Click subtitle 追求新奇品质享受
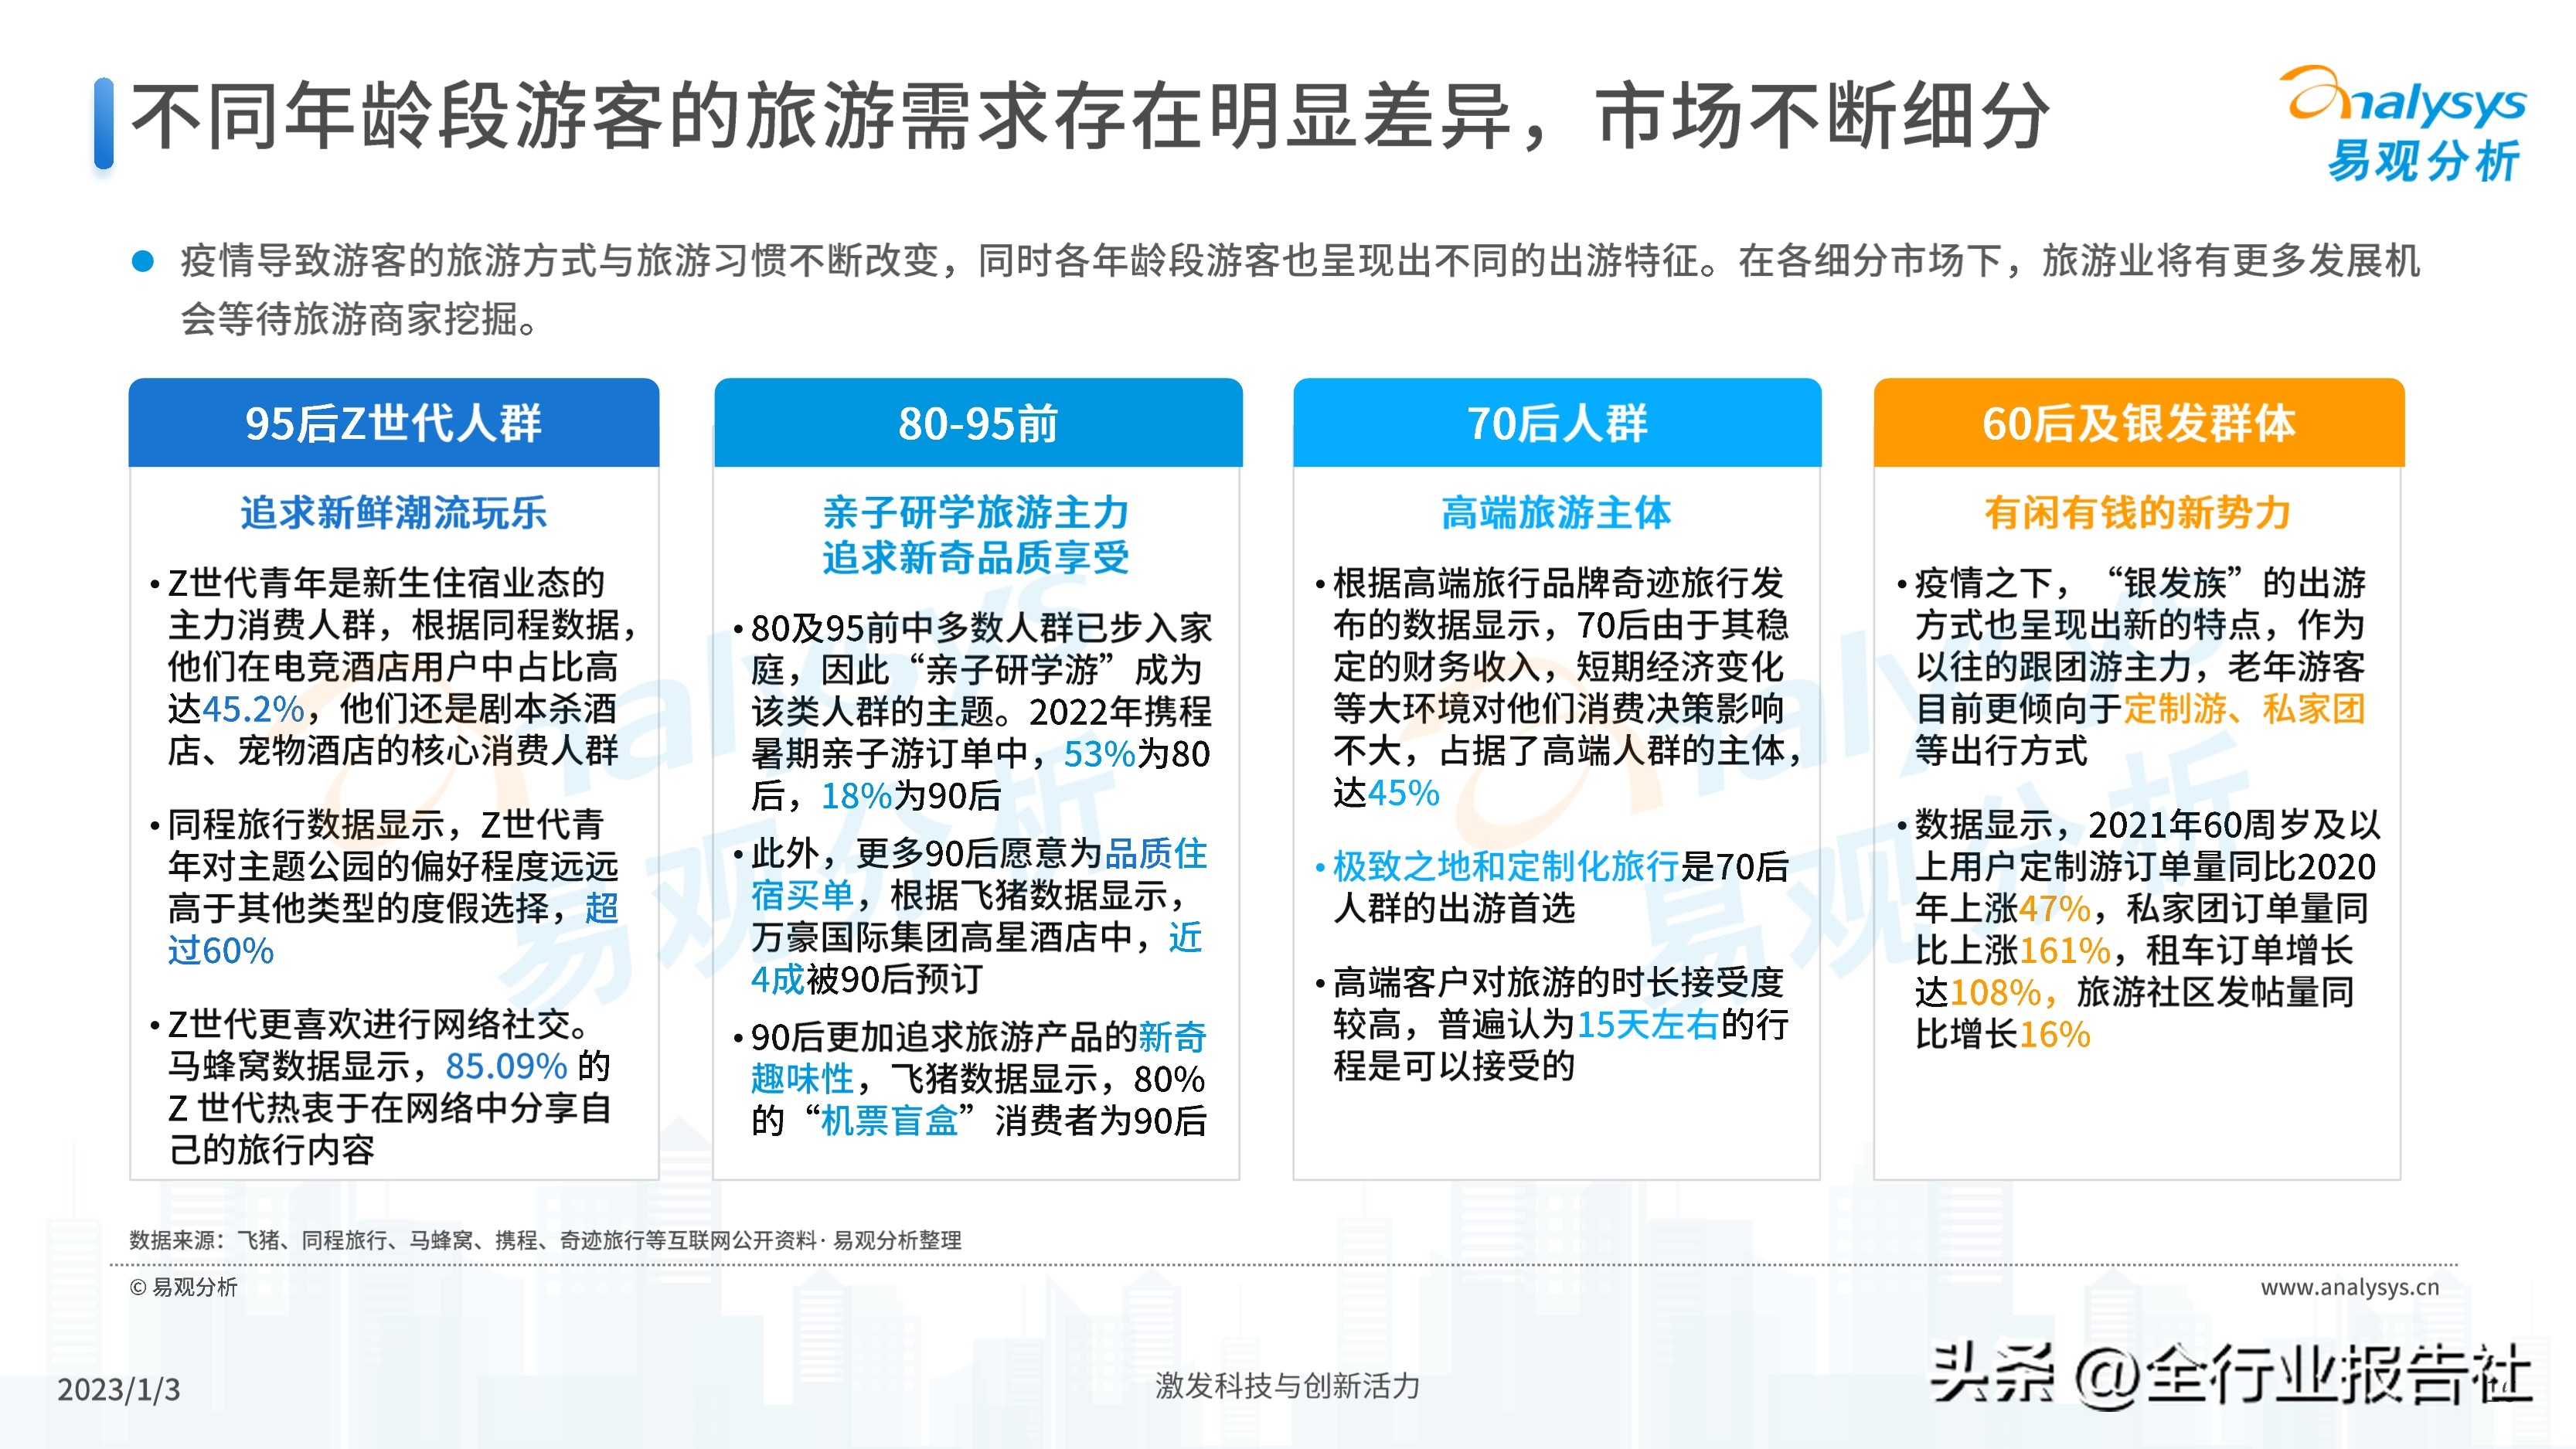2576x1449 pixels. (977, 557)
